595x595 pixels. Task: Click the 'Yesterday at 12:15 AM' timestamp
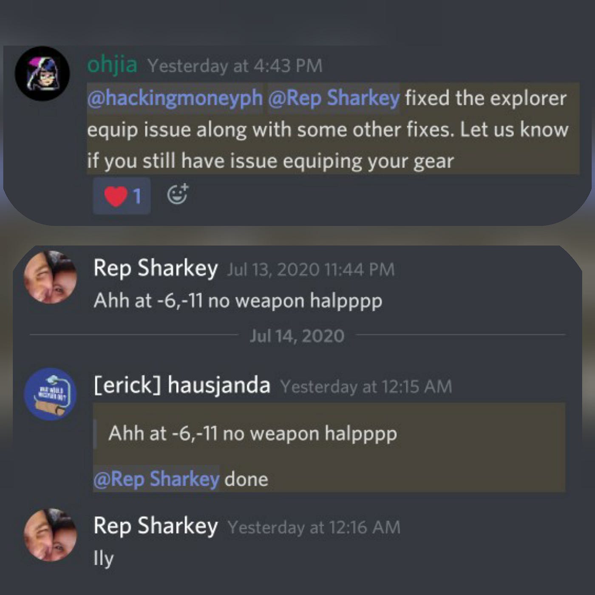(x=366, y=386)
